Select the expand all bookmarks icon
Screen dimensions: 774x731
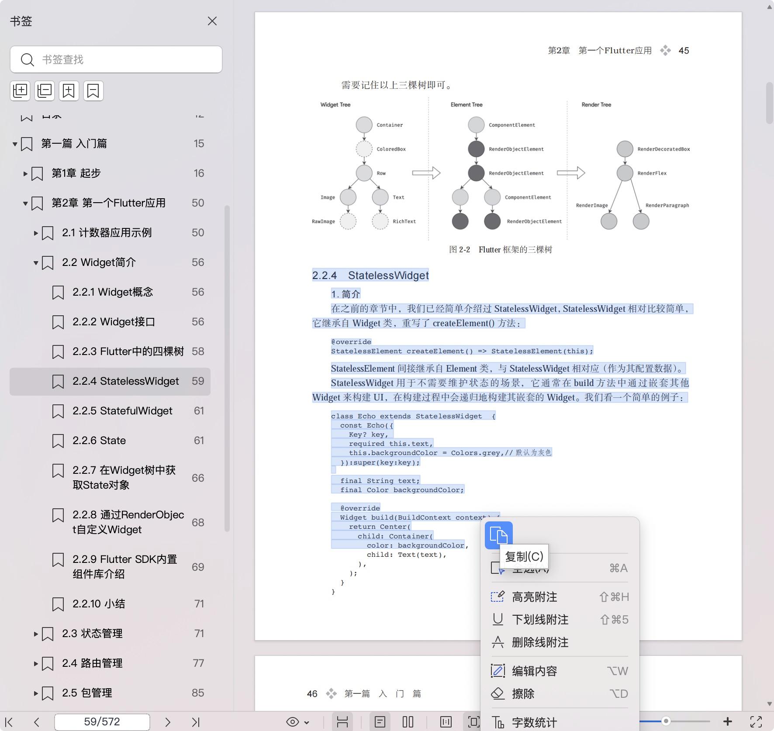click(x=20, y=91)
